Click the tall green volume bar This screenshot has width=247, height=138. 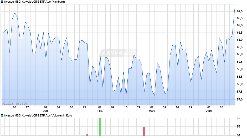coord(100,127)
